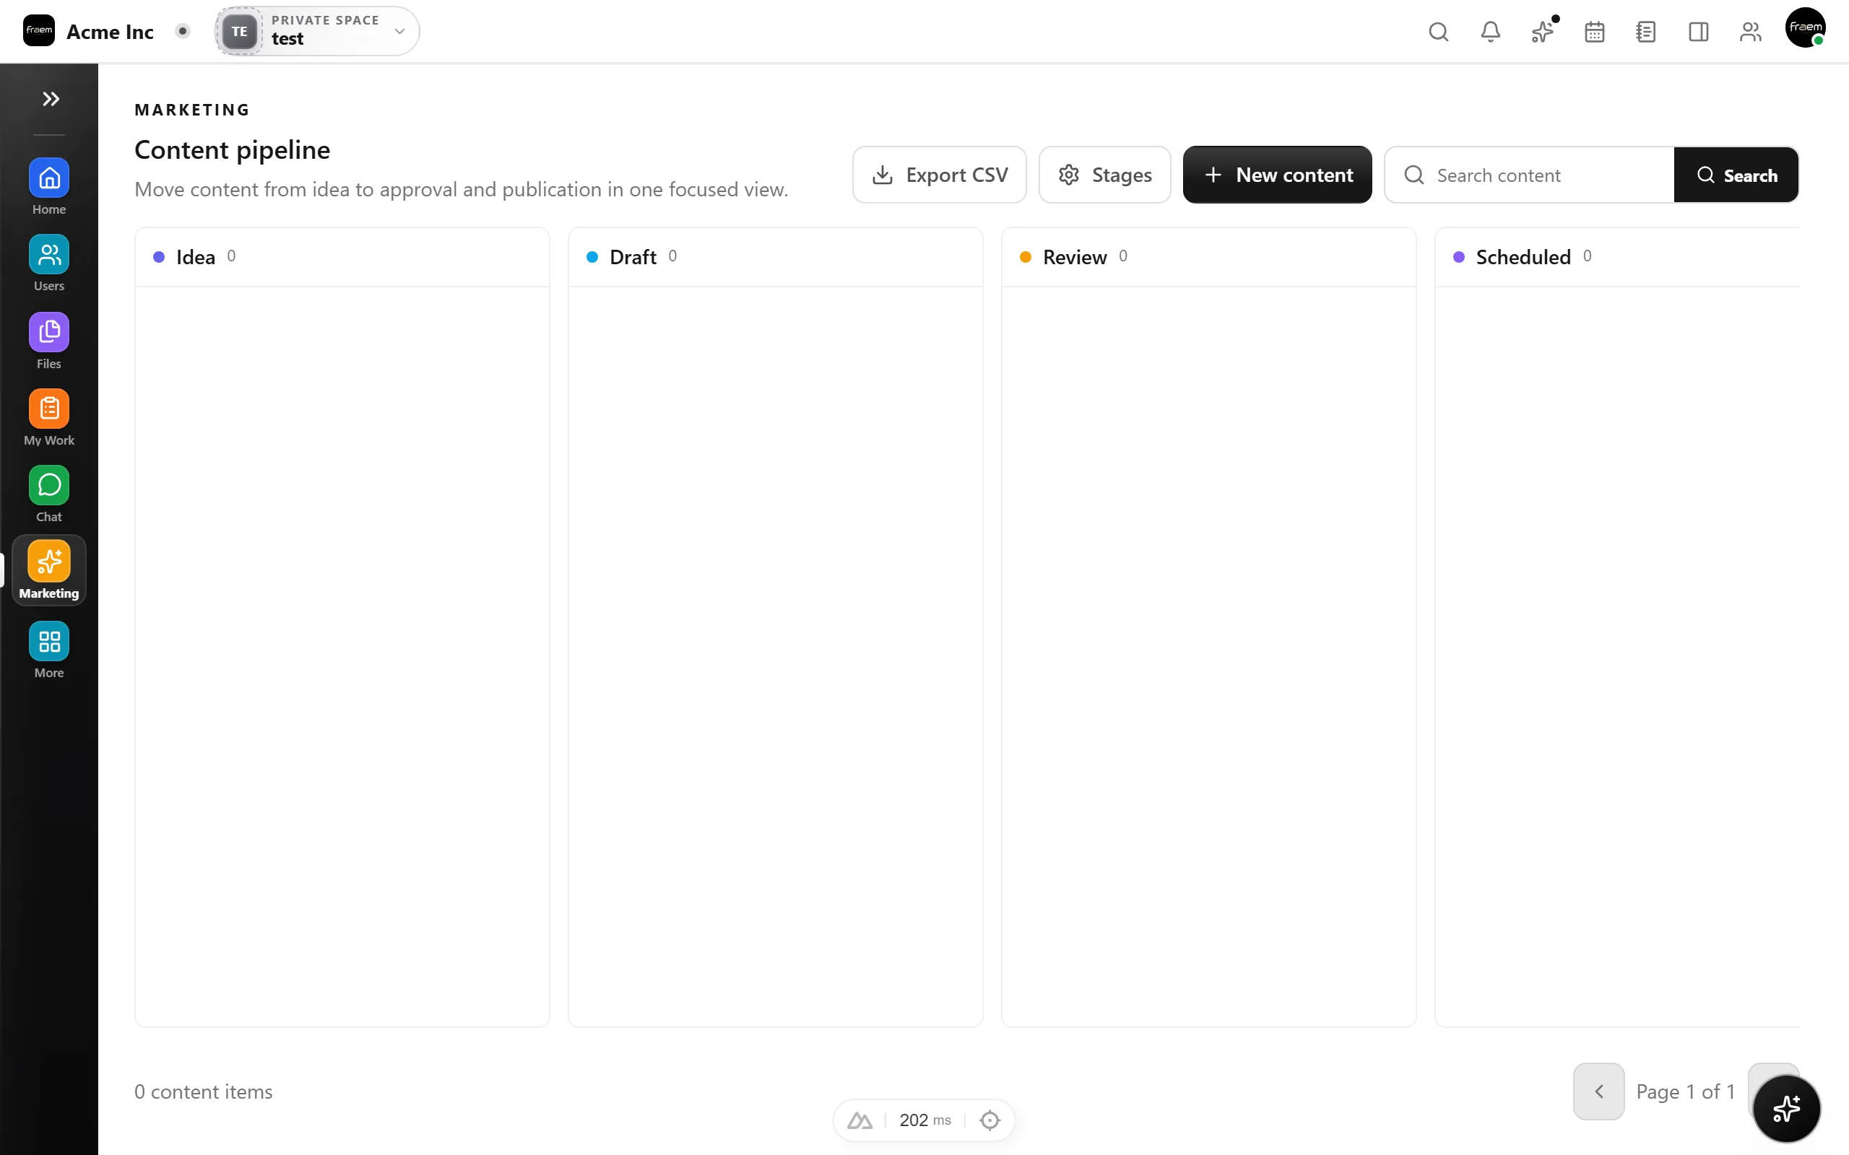Image resolution: width=1849 pixels, height=1155 pixels.
Task: Open Chat in the sidebar
Action: [49, 494]
